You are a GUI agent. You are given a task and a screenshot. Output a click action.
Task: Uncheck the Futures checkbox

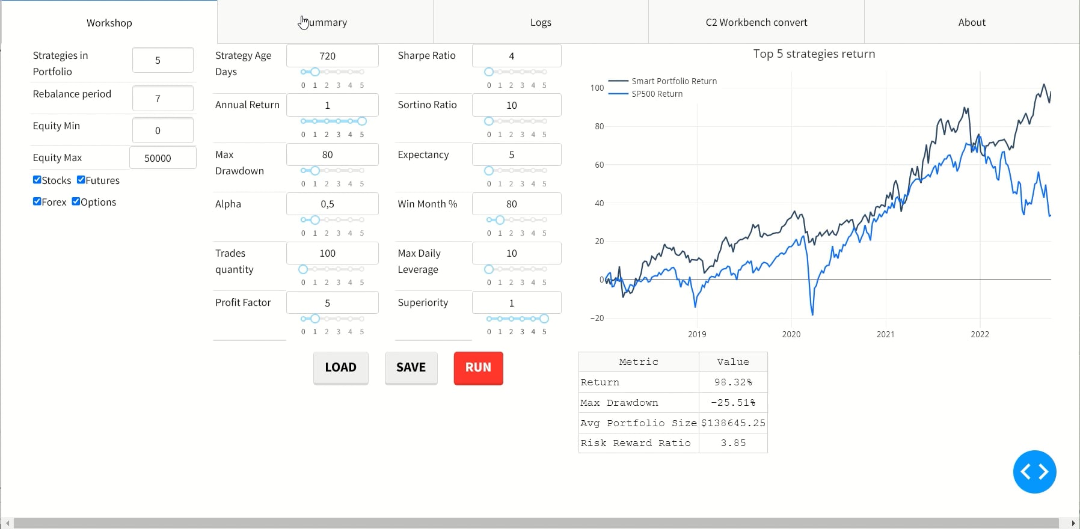tap(81, 180)
